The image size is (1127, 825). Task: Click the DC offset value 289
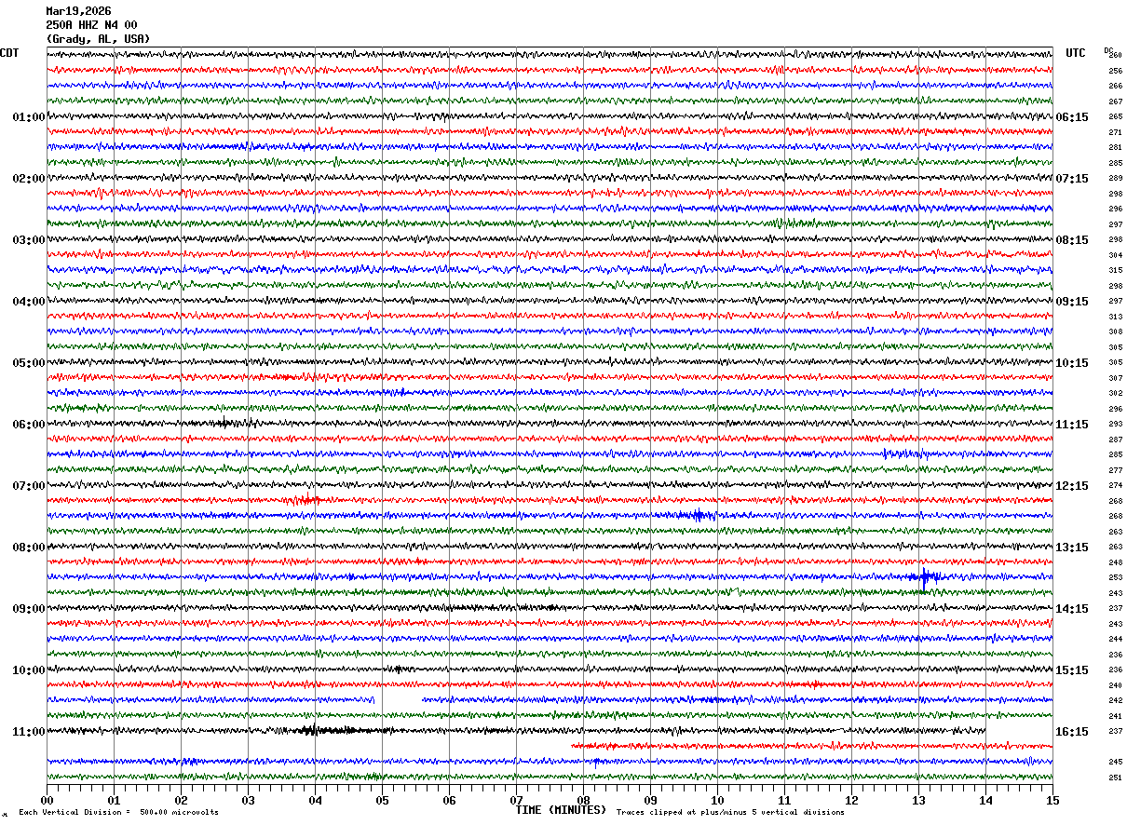[1115, 179]
